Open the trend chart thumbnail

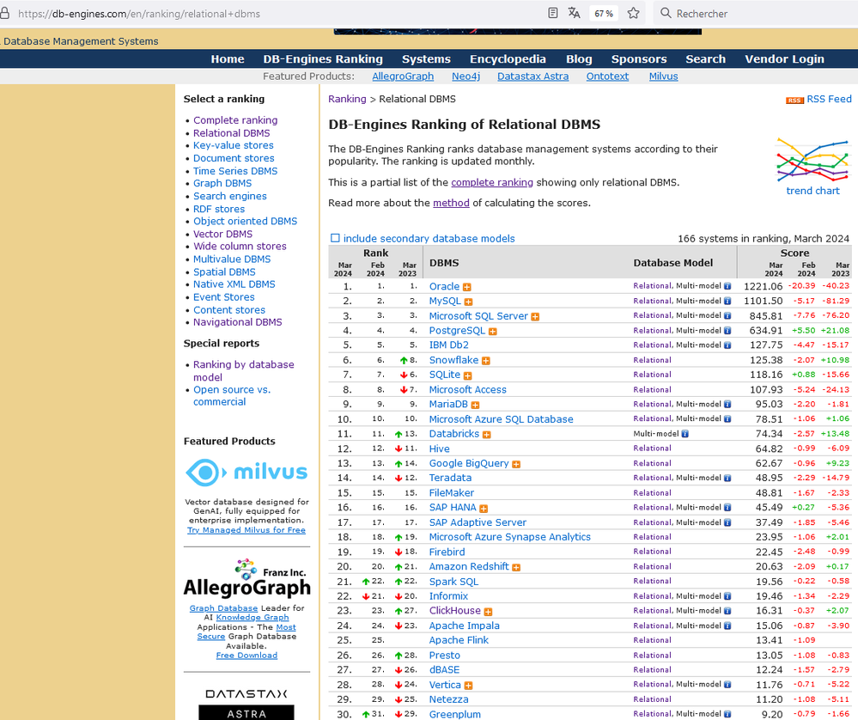[812, 161]
